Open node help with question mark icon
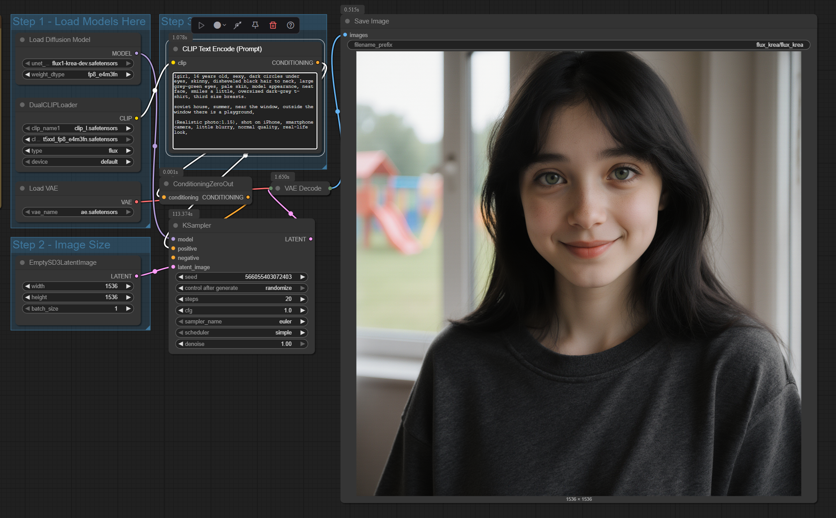 (x=290, y=25)
